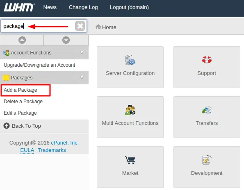Open the EULA link
This screenshot has height=190, width=244.
click(27, 150)
